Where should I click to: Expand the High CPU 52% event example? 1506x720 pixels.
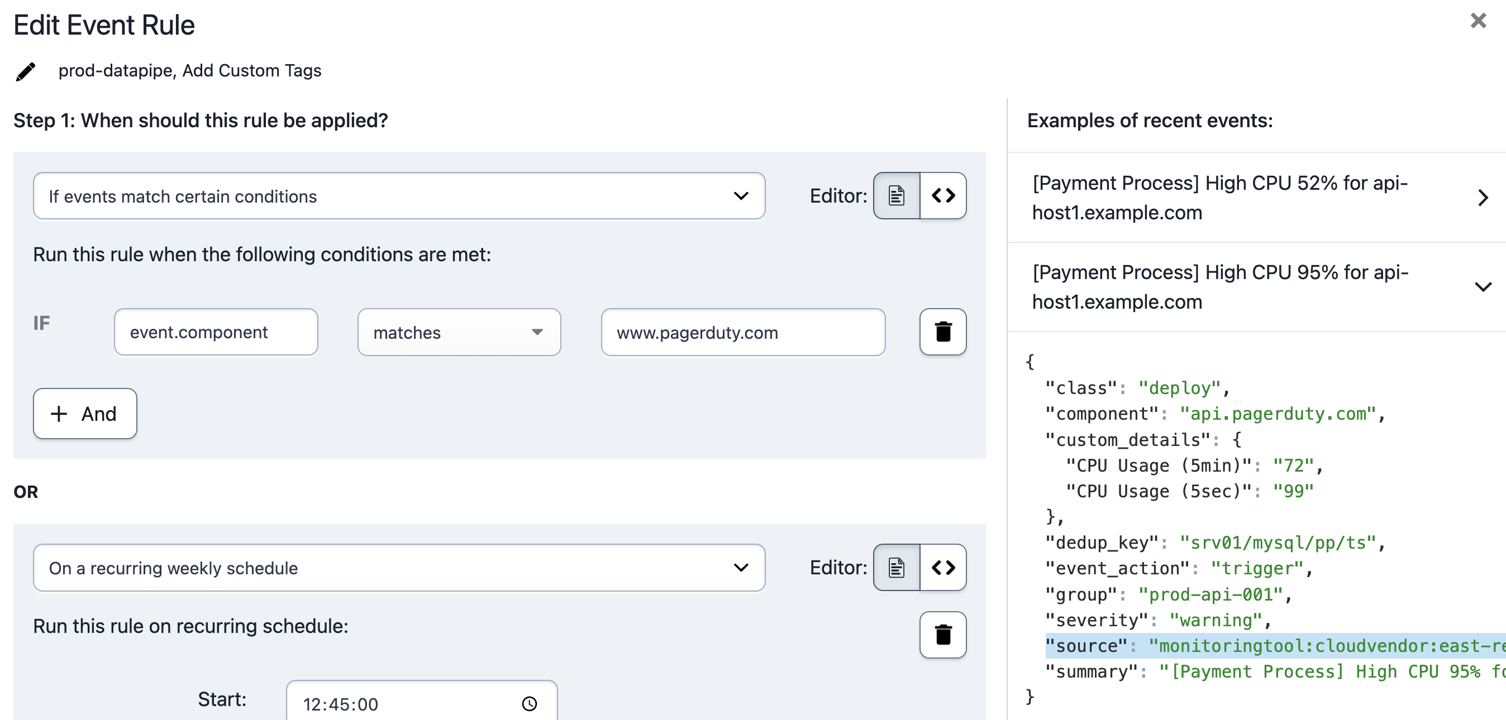1483,198
